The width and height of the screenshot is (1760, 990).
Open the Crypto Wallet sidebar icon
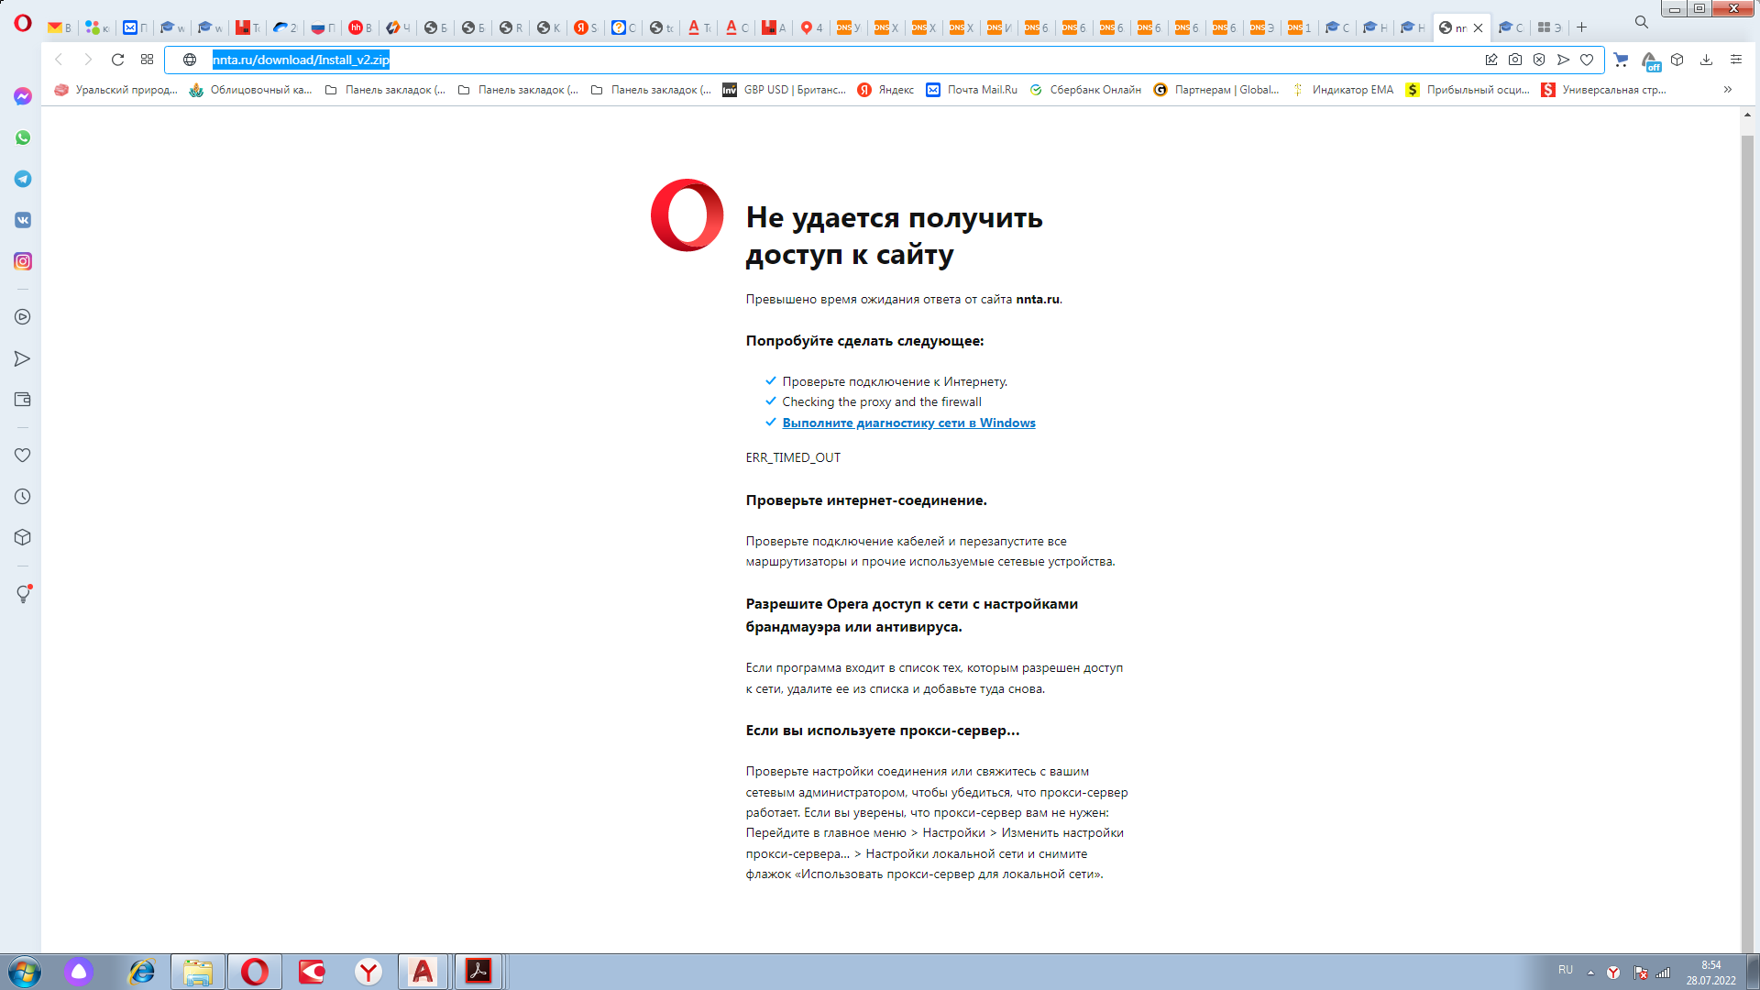23,400
